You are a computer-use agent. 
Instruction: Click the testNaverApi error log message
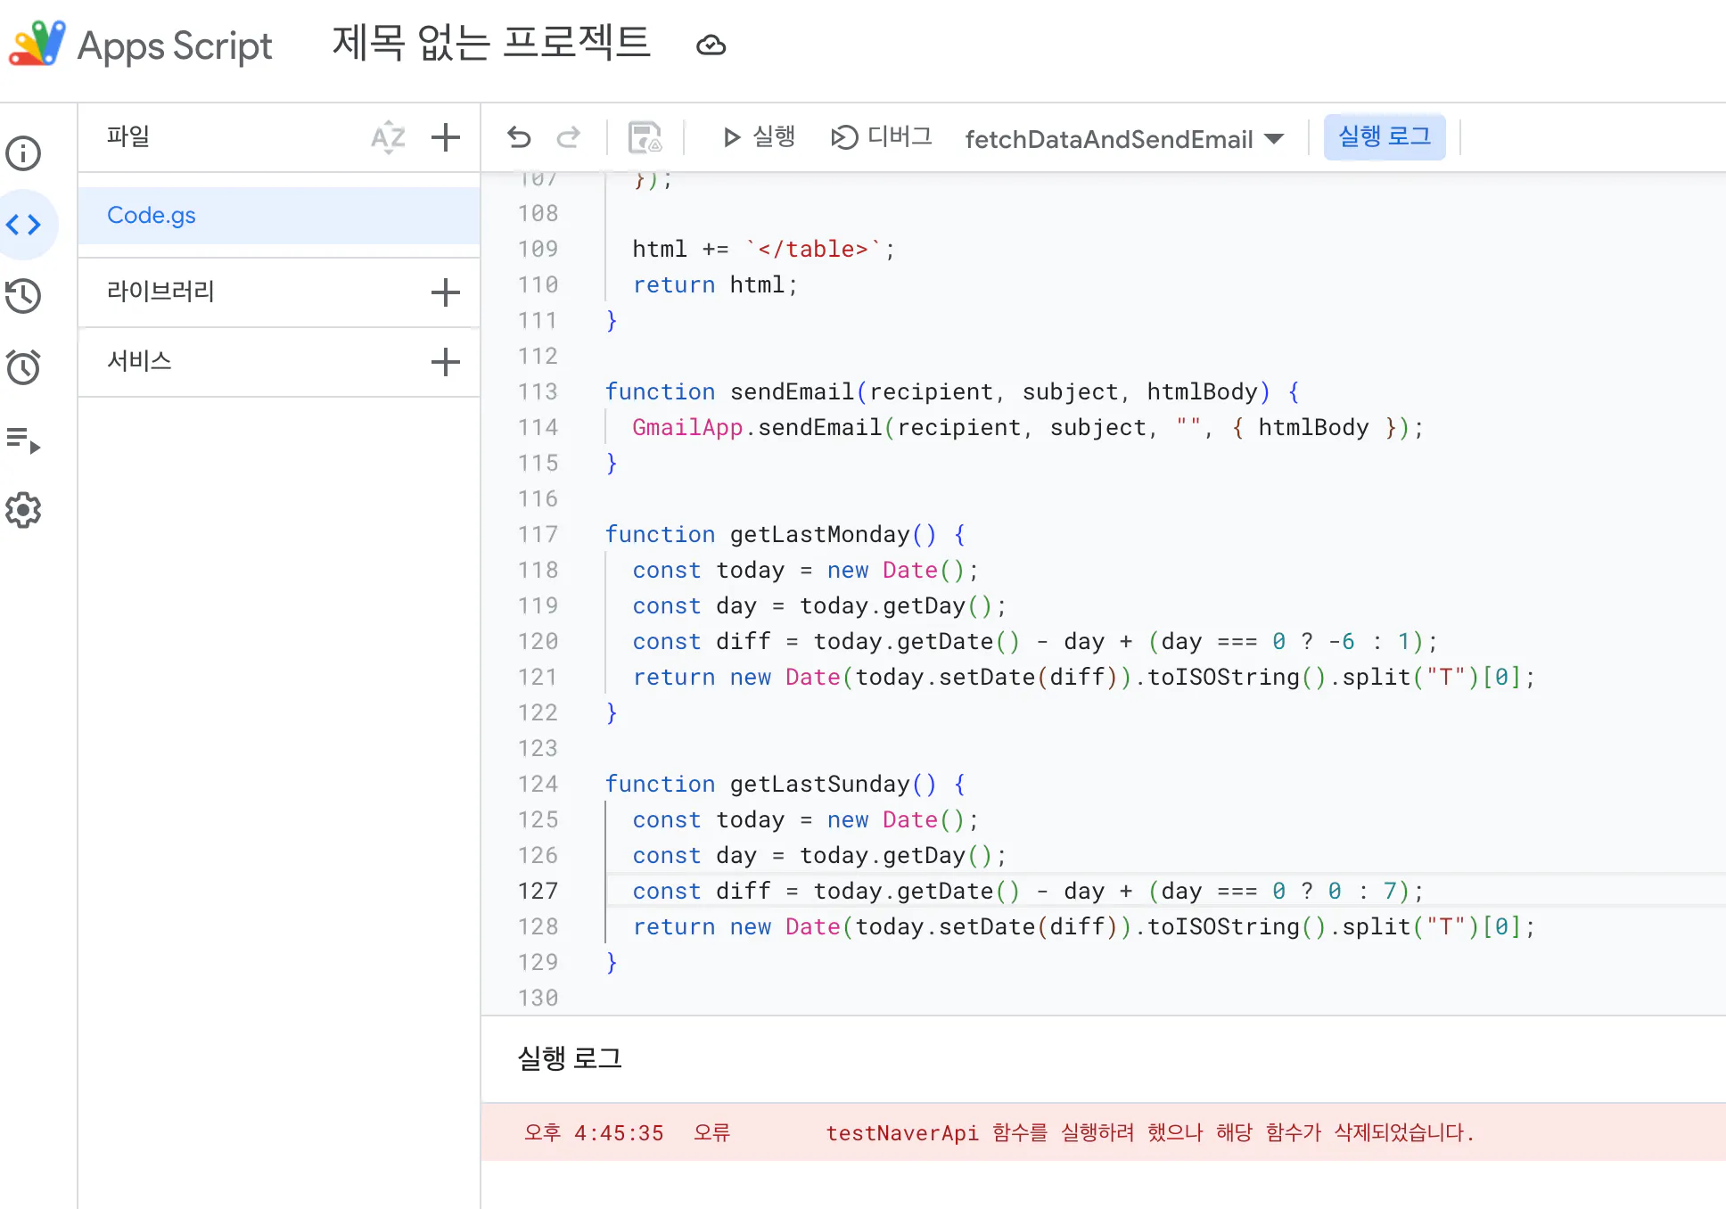1150,1132
